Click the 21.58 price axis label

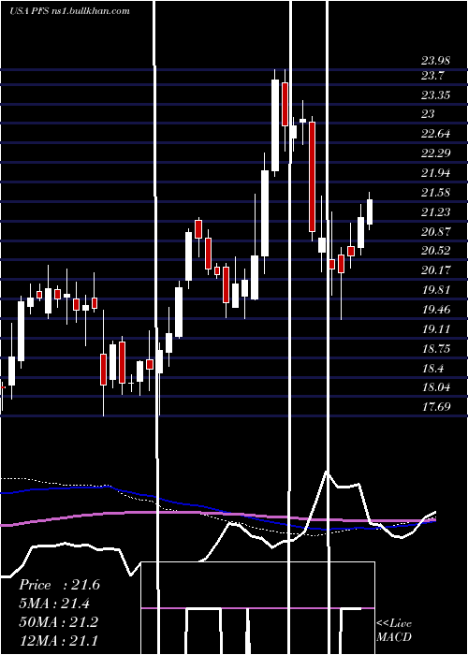point(435,193)
